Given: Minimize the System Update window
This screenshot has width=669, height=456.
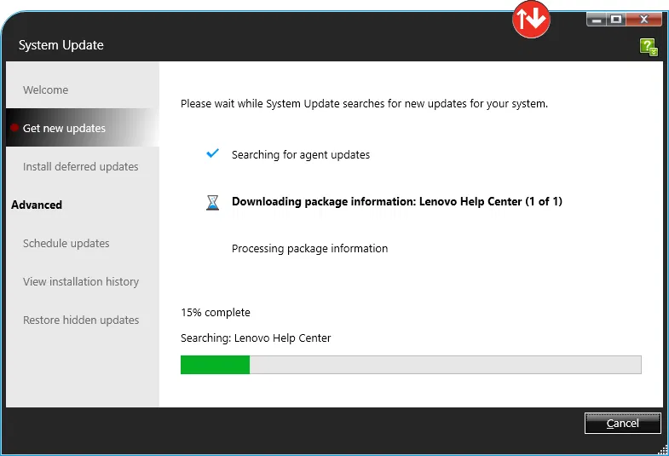Looking at the screenshot, I should pos(597,20).
